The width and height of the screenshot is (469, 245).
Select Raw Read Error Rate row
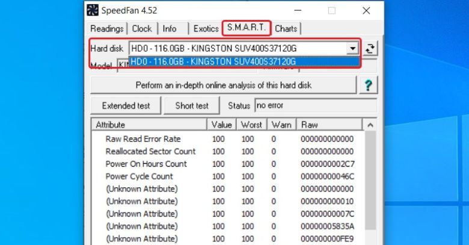(x=228, y=139)
